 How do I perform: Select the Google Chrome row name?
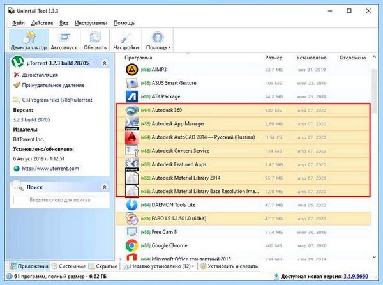(x=170, y=245)
